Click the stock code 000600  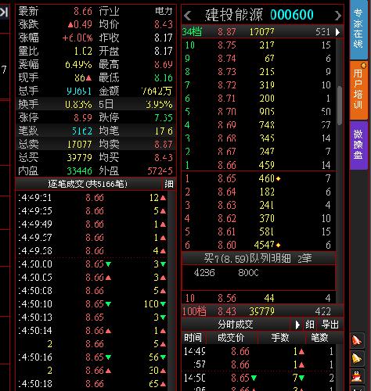pos(292,15)
